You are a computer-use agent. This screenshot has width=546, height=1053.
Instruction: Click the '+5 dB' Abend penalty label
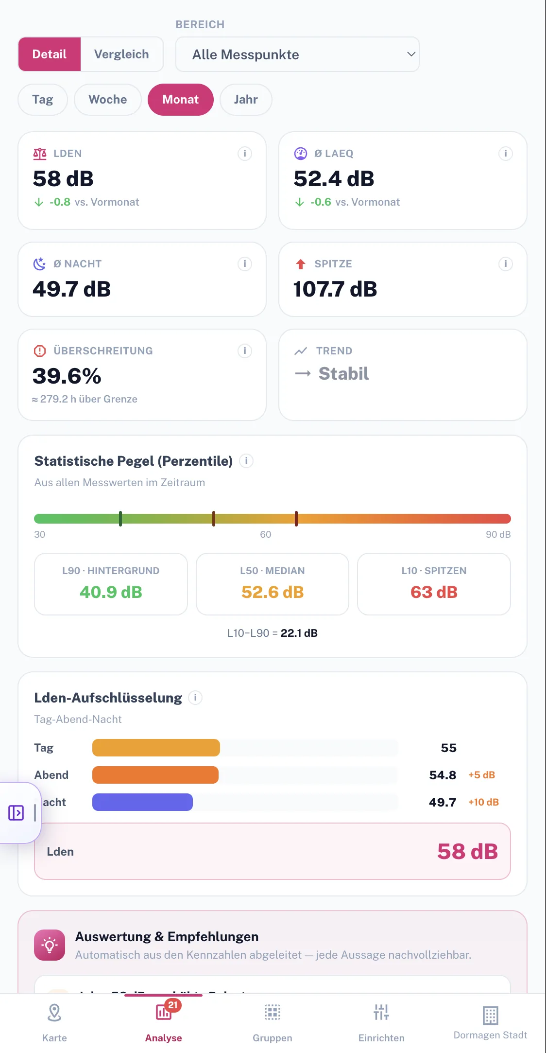[x=481, y=775]
